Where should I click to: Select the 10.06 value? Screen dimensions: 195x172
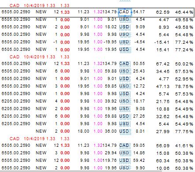(163, 168)
